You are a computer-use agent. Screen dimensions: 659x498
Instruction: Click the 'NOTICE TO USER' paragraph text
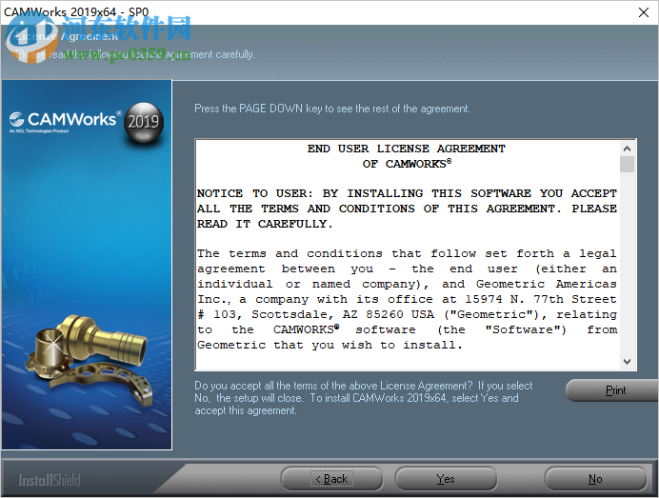click(407, 209)
